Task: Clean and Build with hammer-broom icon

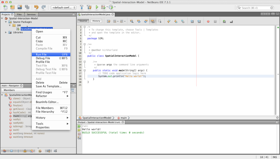Action: 89,7
